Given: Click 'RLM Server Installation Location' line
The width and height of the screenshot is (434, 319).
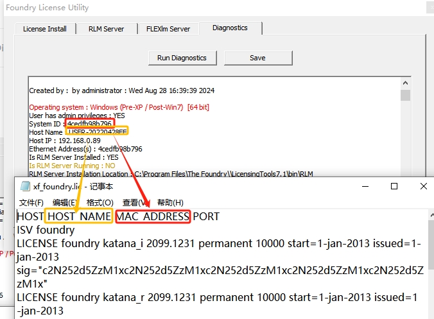Looking at the screenshot, I should [171, 174].
